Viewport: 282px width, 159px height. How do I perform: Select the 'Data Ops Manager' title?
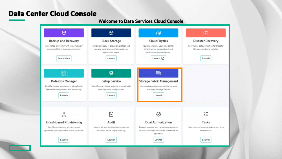pos(64,81)
